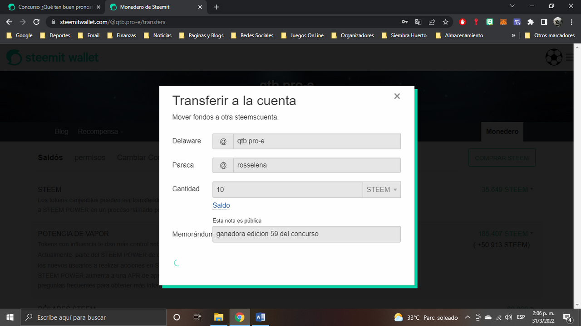Open the AdBlock stop-hand extension
The image size is (581, 326).
tap(463, 22)
